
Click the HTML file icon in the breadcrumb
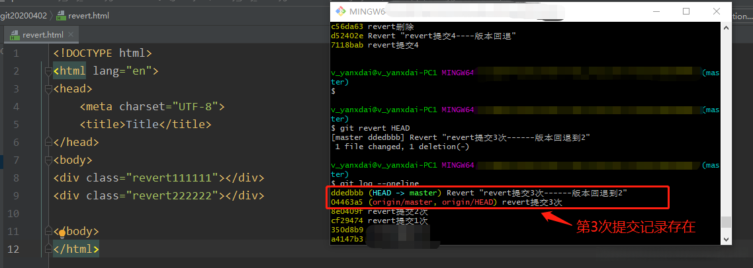[61, 15]
